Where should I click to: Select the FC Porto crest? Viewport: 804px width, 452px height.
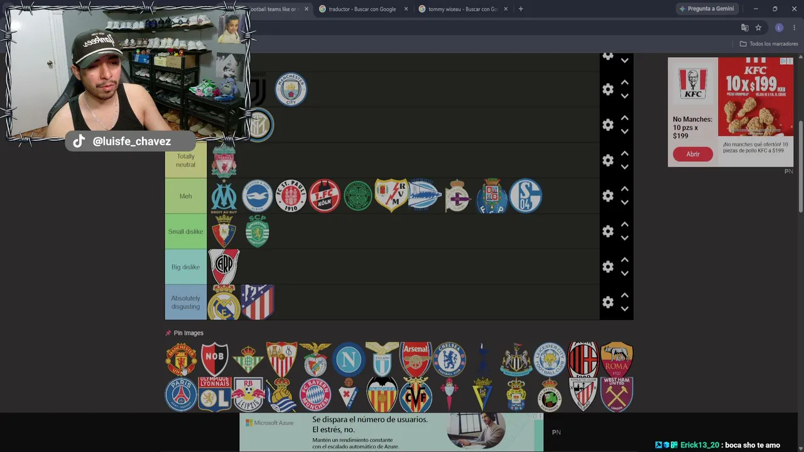[x=492, y=196]
